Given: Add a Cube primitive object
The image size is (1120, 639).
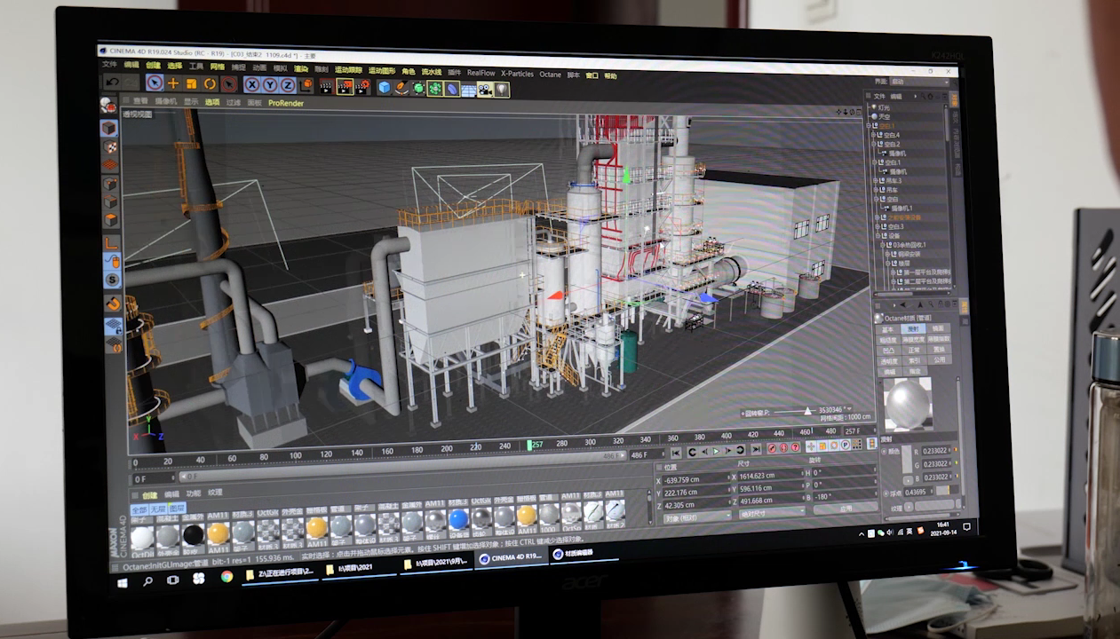Looking at the screenshot, I should click(385, 87).
